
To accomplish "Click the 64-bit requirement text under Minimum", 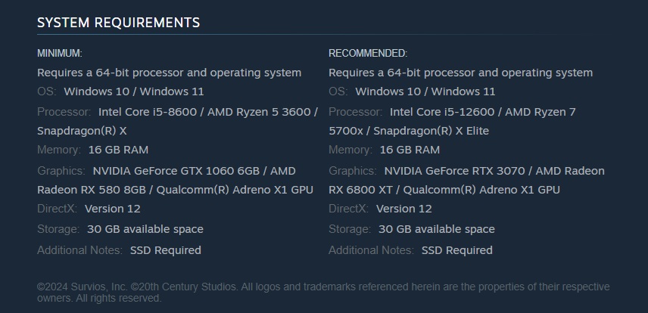I will pos(169,73).
